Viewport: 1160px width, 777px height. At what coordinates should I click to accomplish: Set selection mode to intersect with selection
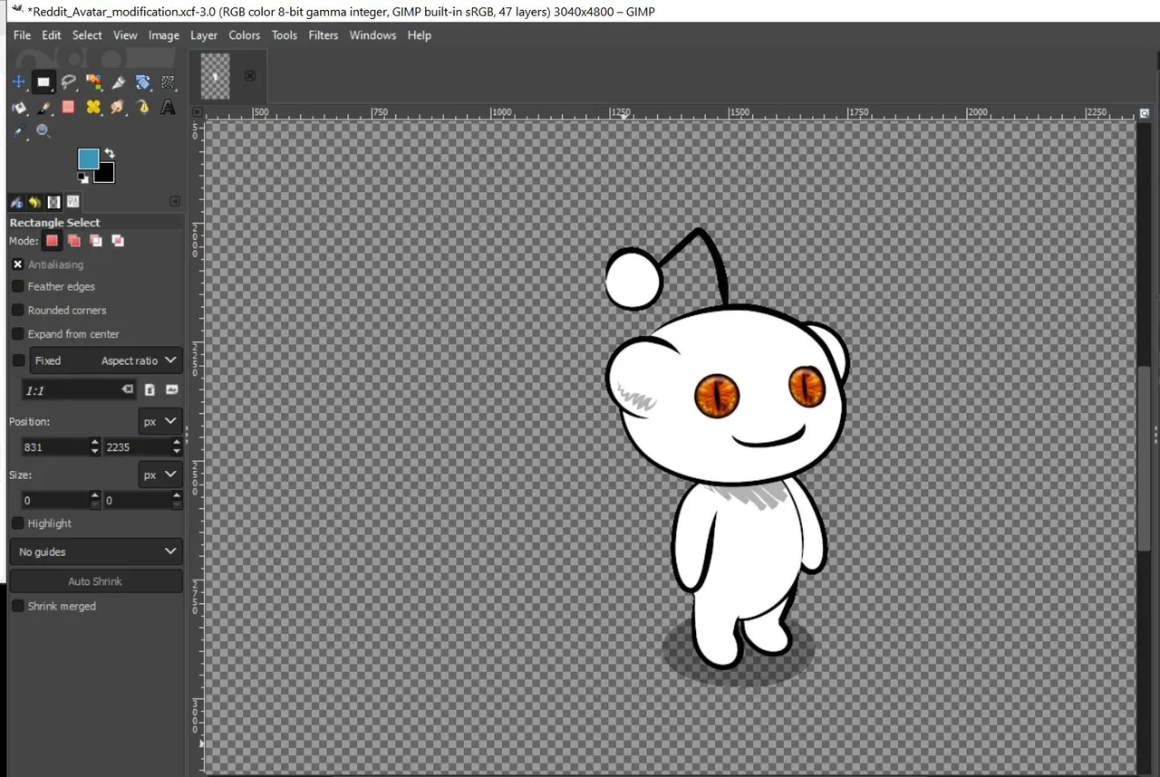click(118, 241)
